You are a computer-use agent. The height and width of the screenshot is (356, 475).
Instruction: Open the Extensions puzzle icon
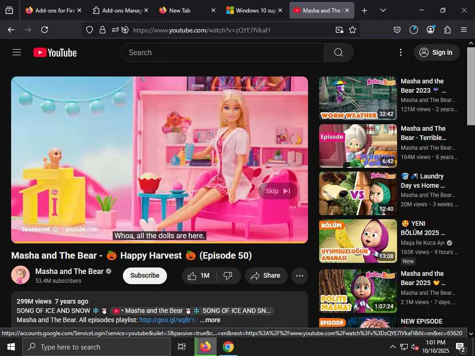pyautogui.click(x=447, y=30)
